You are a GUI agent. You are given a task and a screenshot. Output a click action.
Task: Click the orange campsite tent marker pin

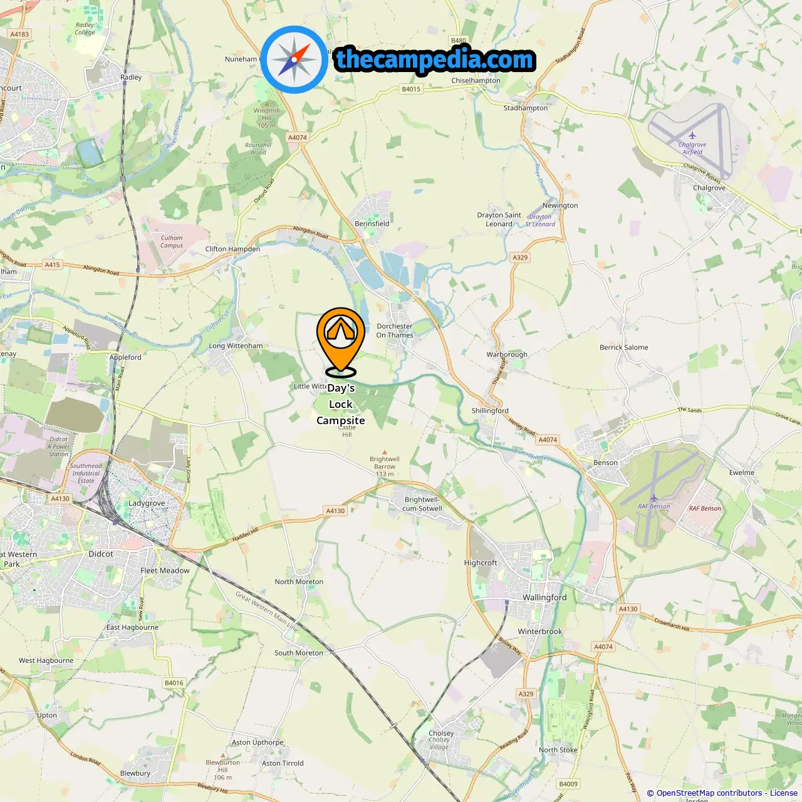tap(340, 341)
